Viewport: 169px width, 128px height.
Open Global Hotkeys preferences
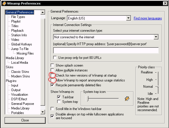coord(22,44)
